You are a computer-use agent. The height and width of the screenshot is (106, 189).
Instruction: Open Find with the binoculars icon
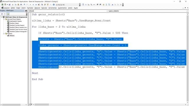pyautogui.click(x=21, y=5)
